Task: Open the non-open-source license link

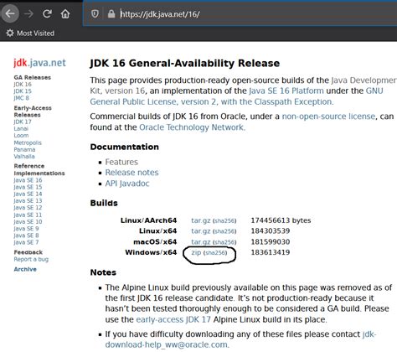Action: coord(328,116)
